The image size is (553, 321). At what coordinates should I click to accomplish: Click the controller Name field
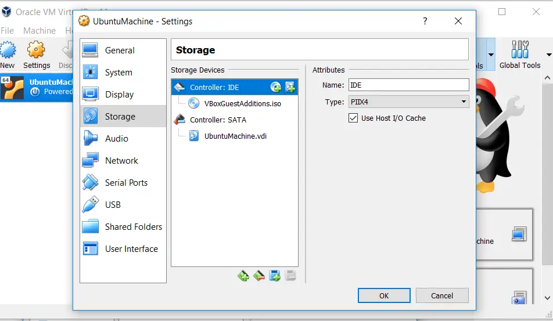(x=408, y=85)
